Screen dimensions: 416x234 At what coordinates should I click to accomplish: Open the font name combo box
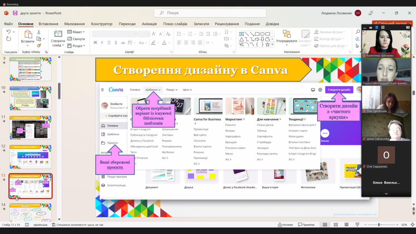point(115,34)
